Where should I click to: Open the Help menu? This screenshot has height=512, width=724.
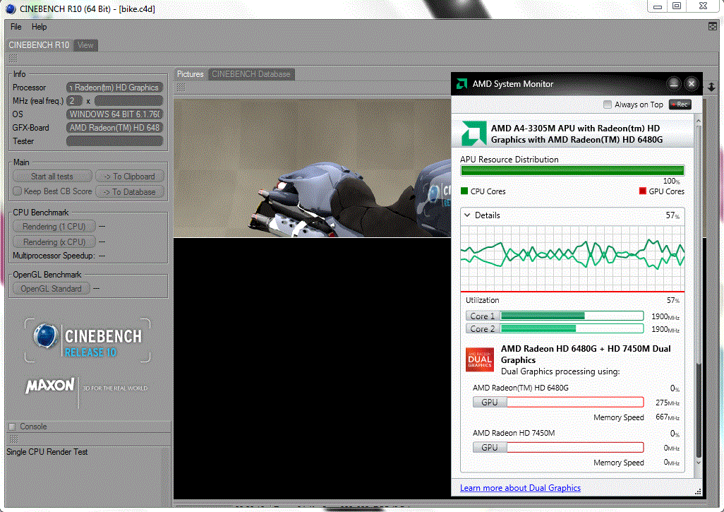(x=40, y=27)
